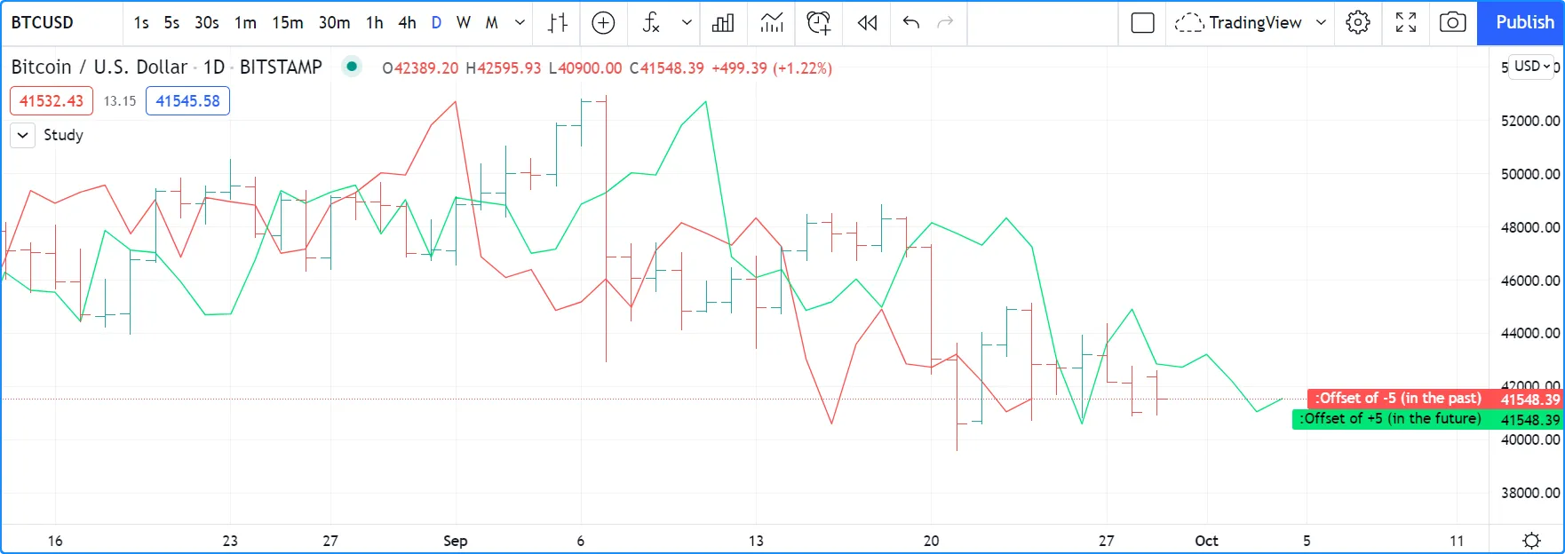Open the financials bar chart icon
Viewport: 1565px width, 554px height.
tap(723, 23)
